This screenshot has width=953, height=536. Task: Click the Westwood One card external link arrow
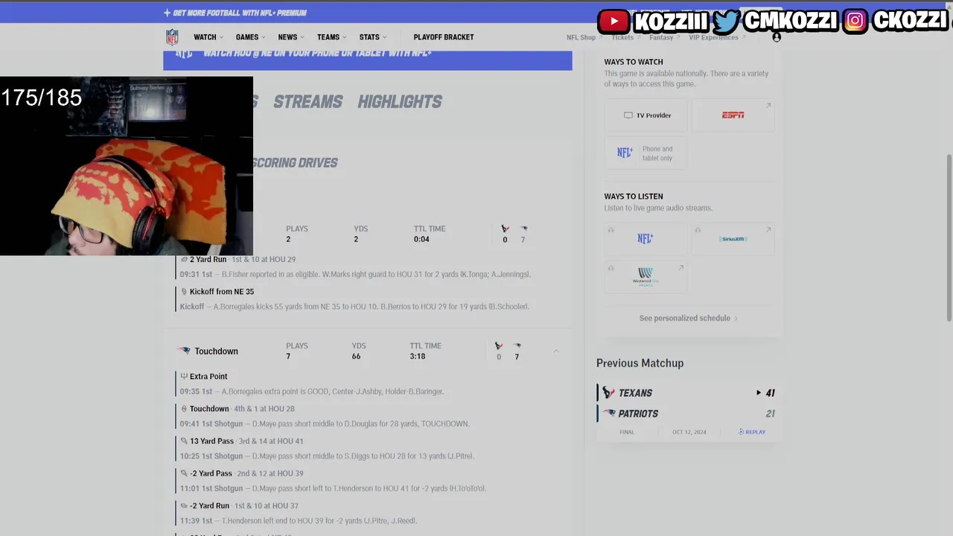pyautogui.click(x=681, y=268)
